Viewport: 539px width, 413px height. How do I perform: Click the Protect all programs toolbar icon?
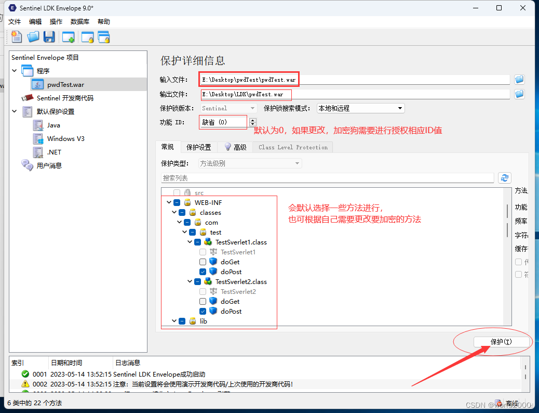[x=104, y=37]
